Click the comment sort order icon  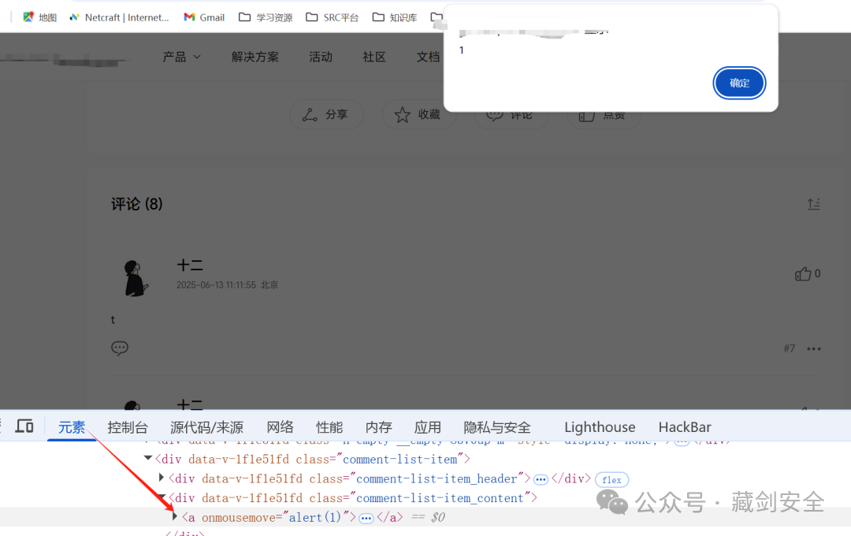(x=814, y=203)
